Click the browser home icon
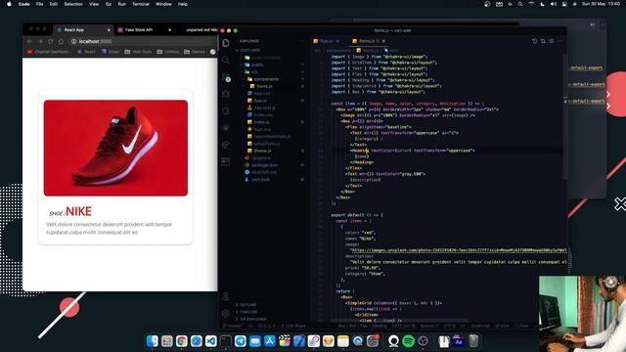626x352 pixels. pos(61,41)
